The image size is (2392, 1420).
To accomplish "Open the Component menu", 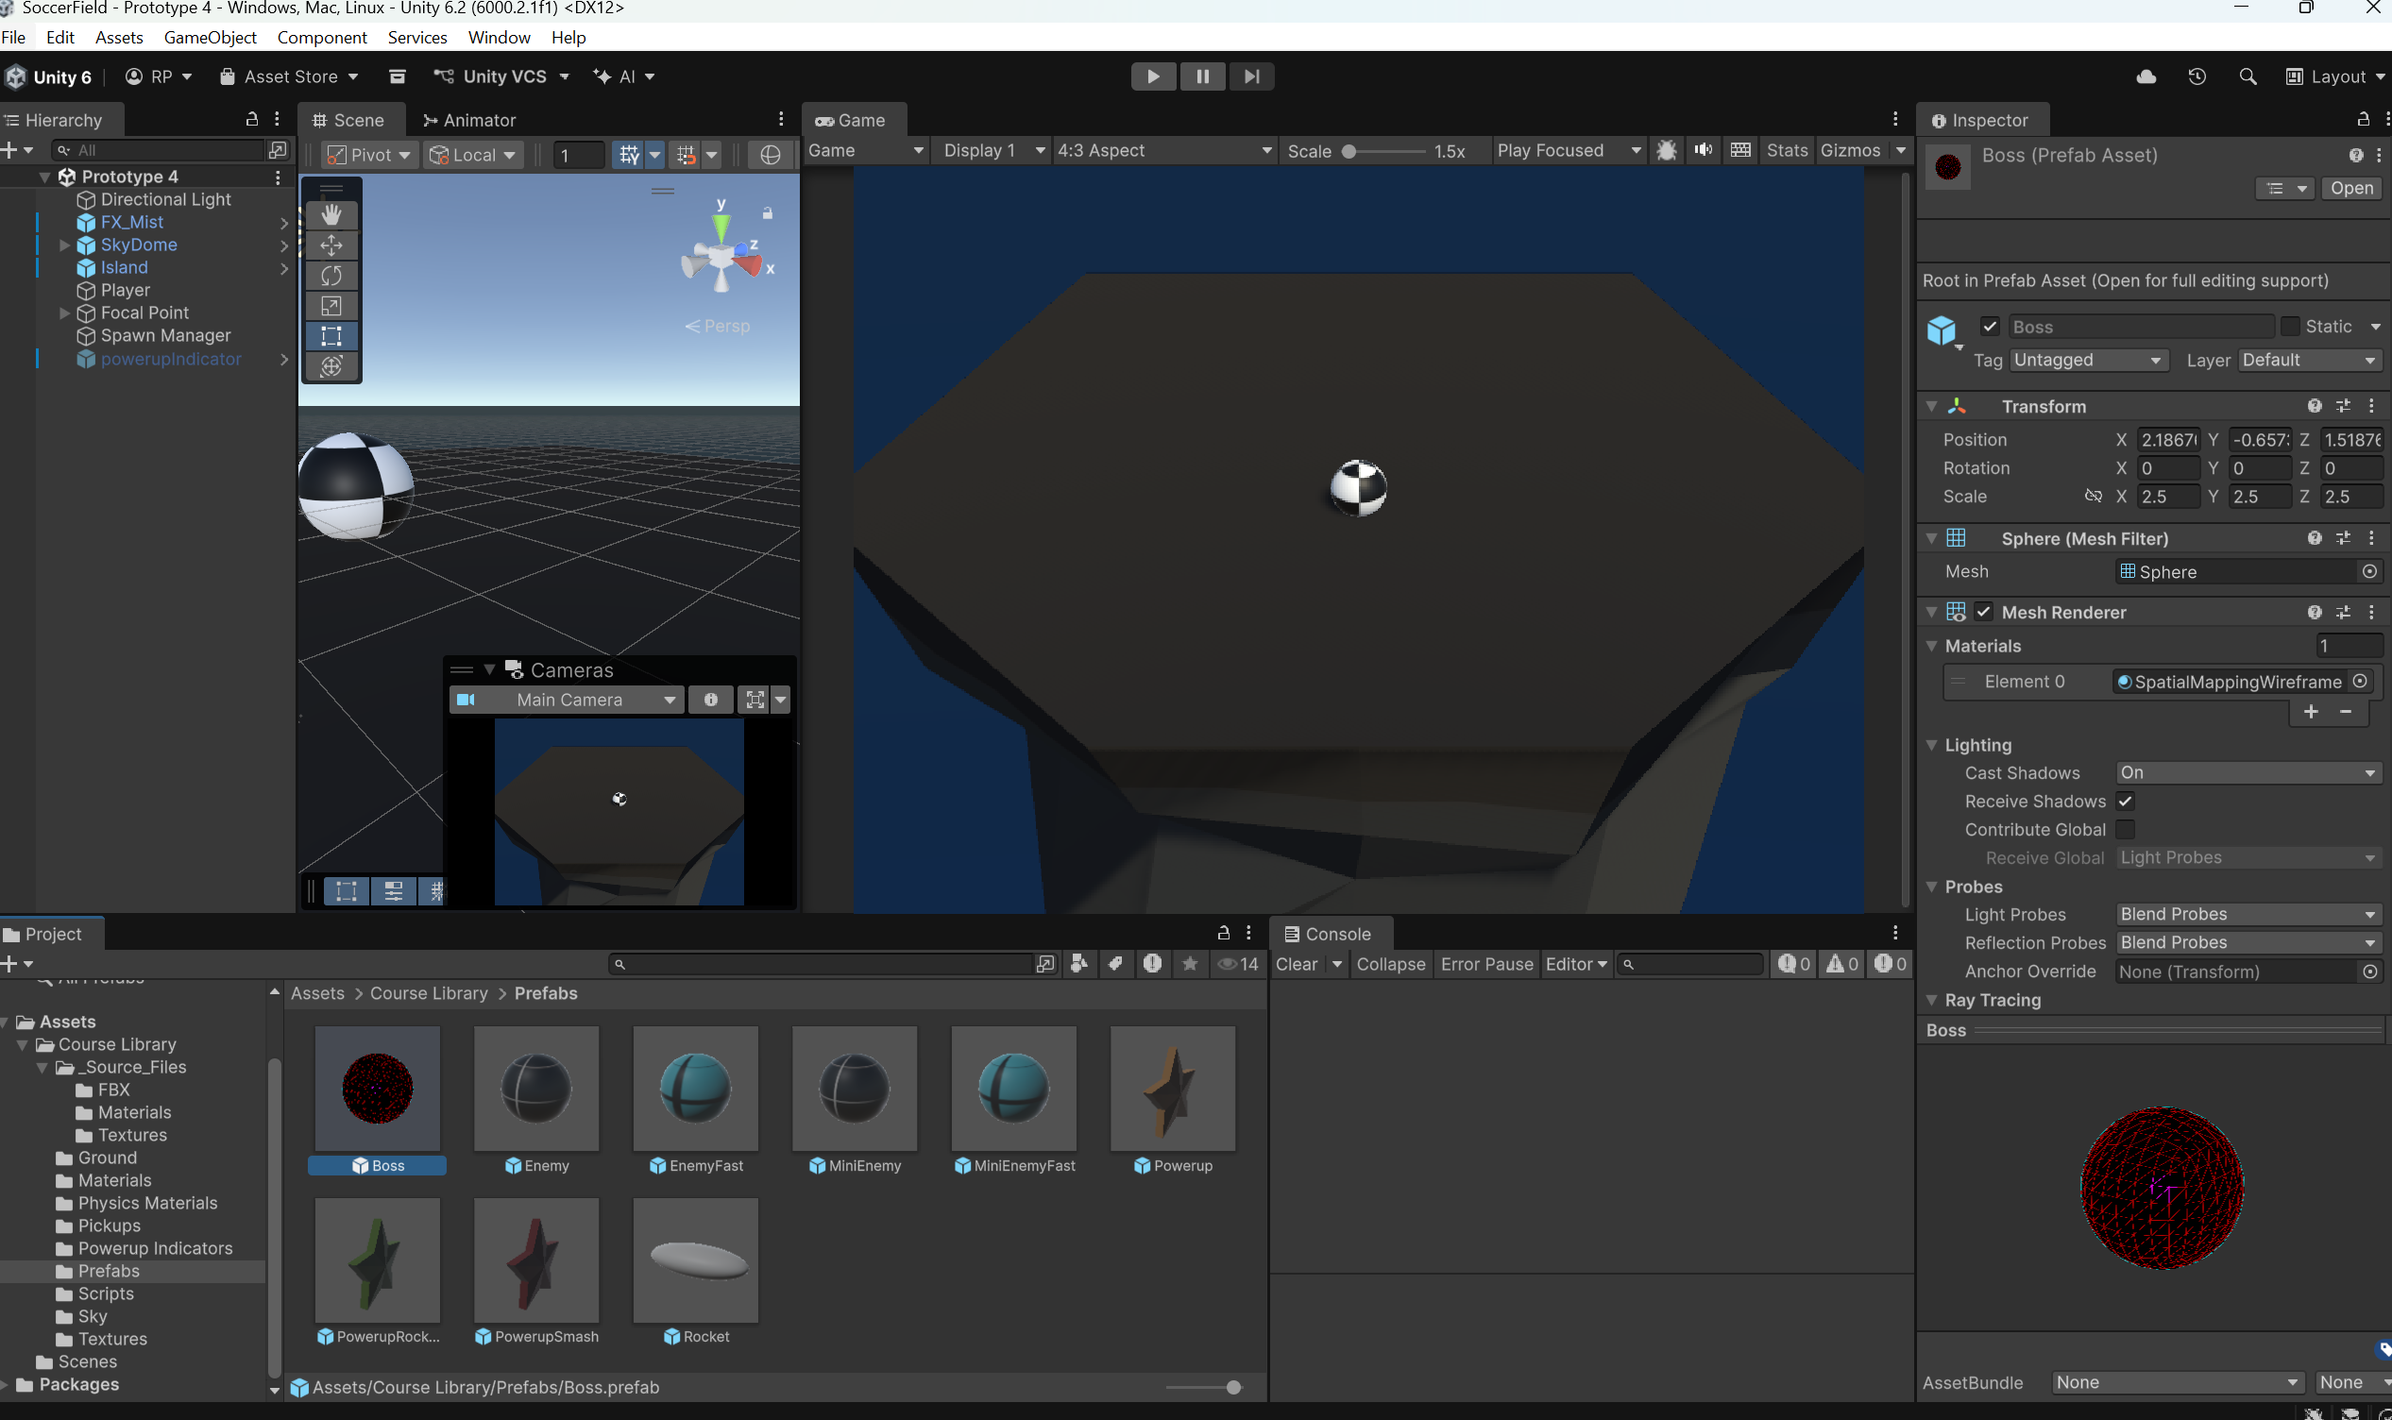I will [x=321, y=38].
